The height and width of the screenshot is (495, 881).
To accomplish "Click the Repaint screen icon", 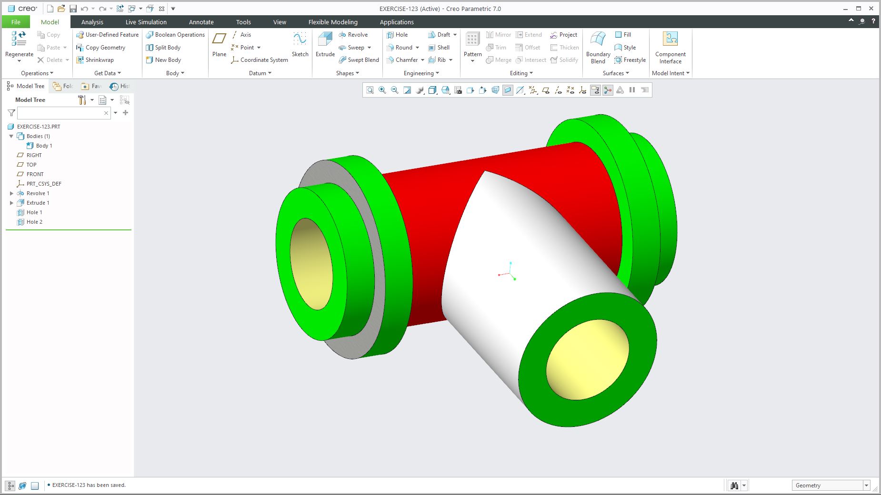I will 407,90.
